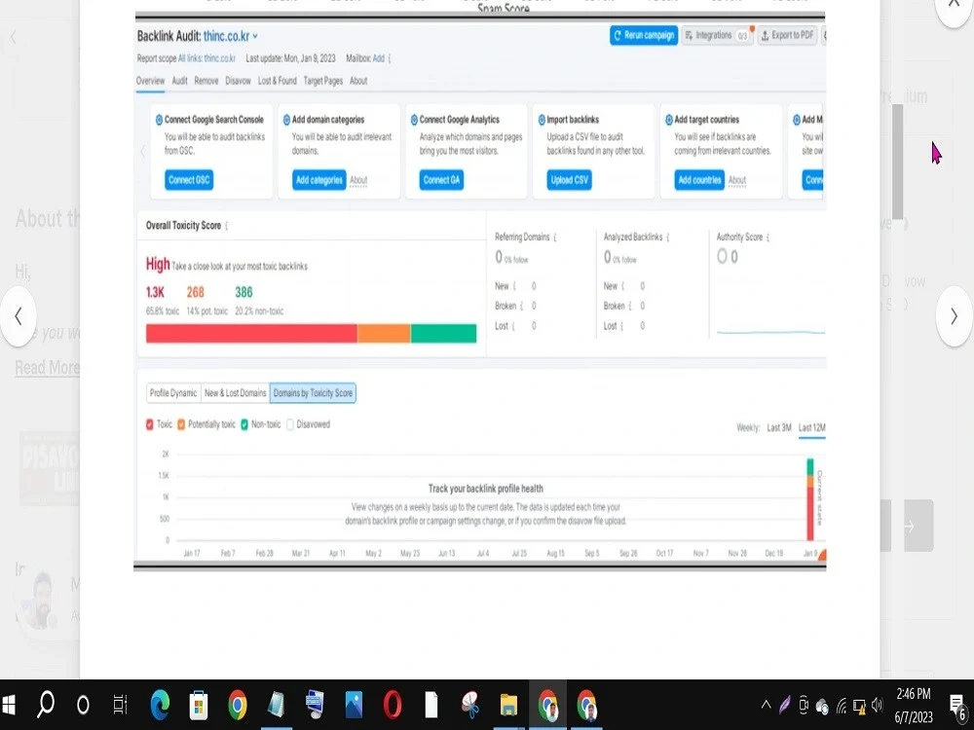Click the vertical scrollbar thumb
Screen dimensions: 974x730
pyautogui.click(x=898, y=162)
